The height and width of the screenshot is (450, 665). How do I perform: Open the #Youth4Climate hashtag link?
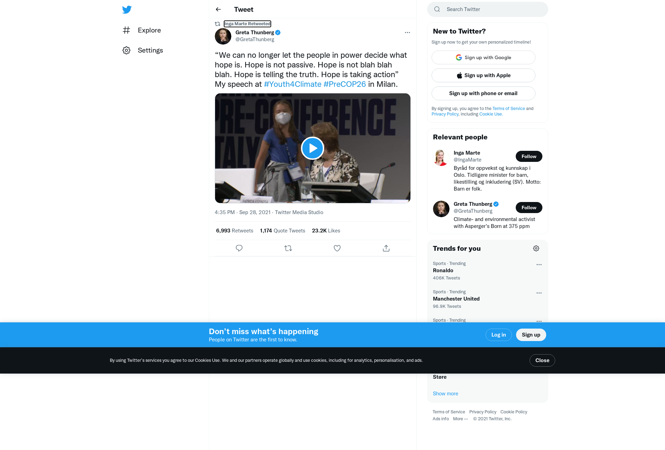pyautogui.click(x=293, y=84)
